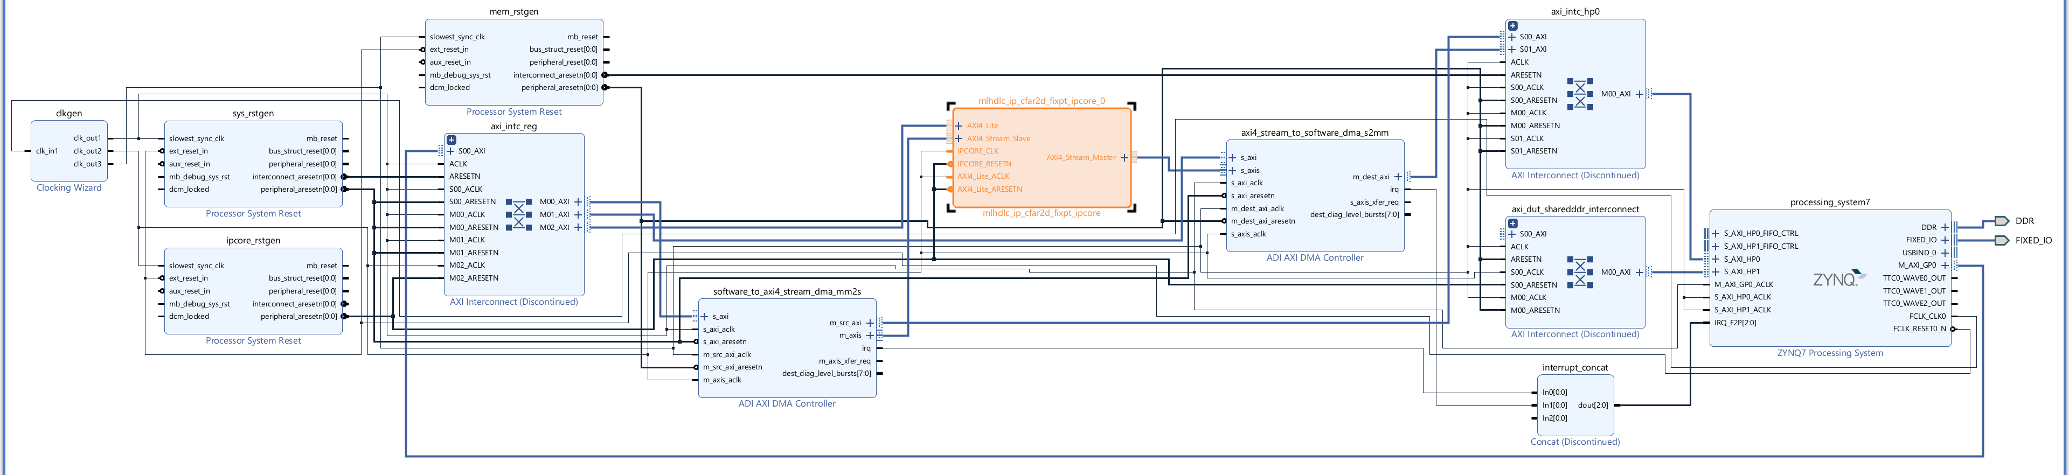Image resolution: width=2069 pixels, height=475 pixels.
Task: Expand the axi_intc_reg block with its plus icon
Action: pyautogui.click(x=452, y=139)
